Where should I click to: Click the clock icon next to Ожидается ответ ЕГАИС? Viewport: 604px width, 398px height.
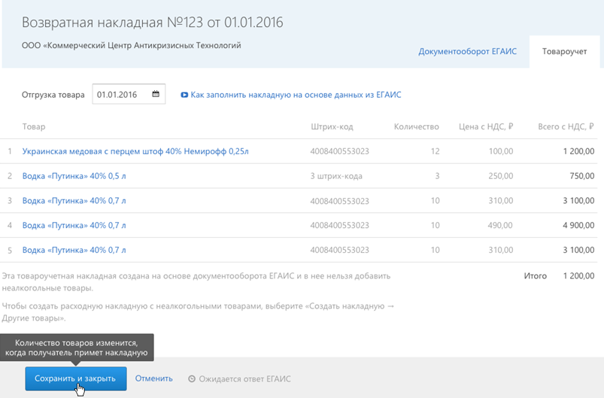[192, 378]
